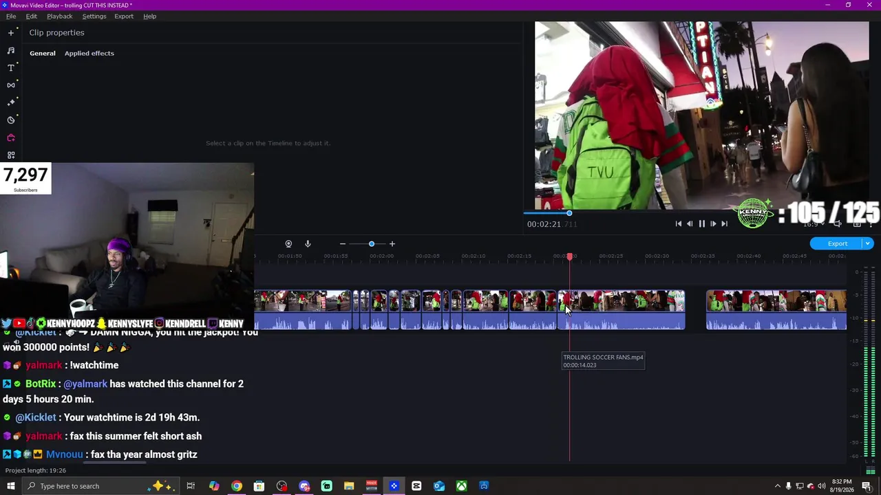Expand the Export button dropdown arrow
This screenshot has width=881, height=495.
(868, 243)
